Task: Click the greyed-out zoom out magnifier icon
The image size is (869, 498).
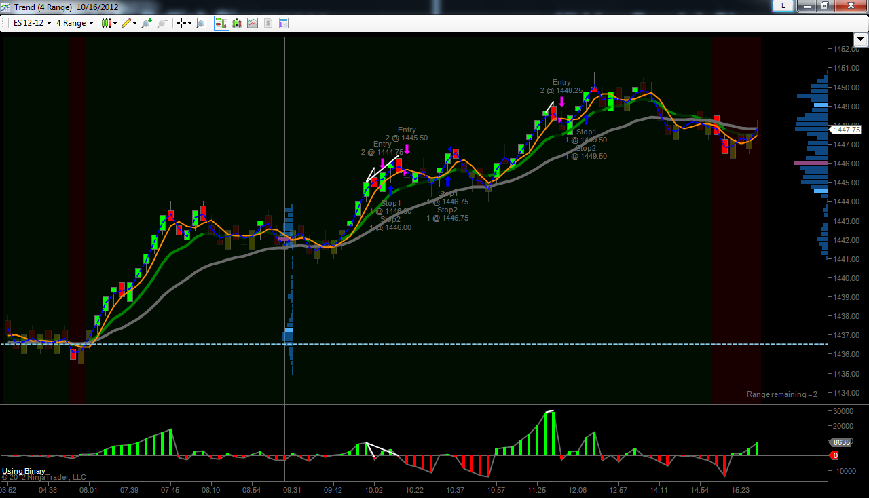Action: click(x=162, y=23)
